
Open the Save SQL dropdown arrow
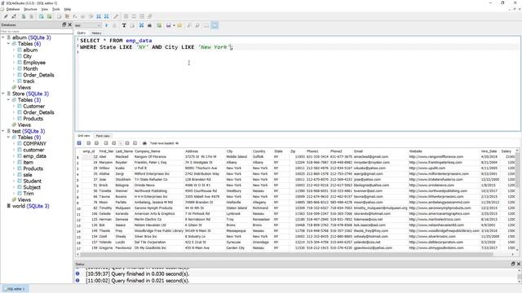(174, 25)
